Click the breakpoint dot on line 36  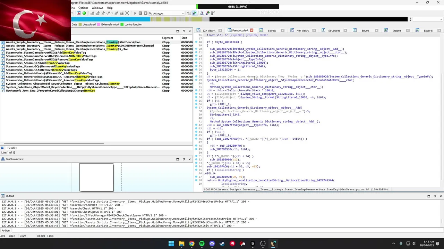[x=196, y=104]
